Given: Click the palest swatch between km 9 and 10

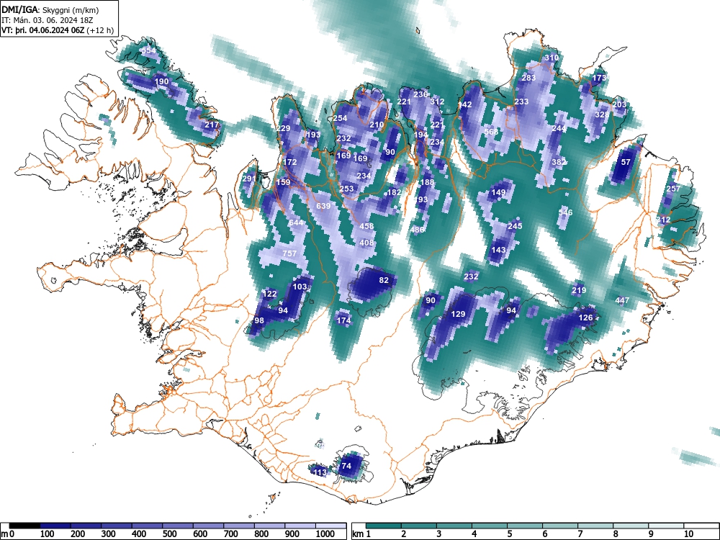Looking at the screenshot, I should point(666,526).
